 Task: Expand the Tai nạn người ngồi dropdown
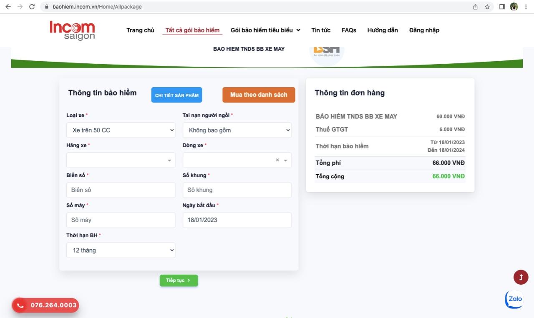(x=237, y=130)
